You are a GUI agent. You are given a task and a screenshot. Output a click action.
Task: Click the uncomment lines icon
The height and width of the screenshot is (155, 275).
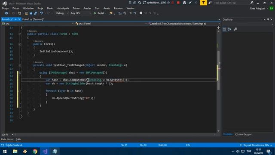point(135,13)
